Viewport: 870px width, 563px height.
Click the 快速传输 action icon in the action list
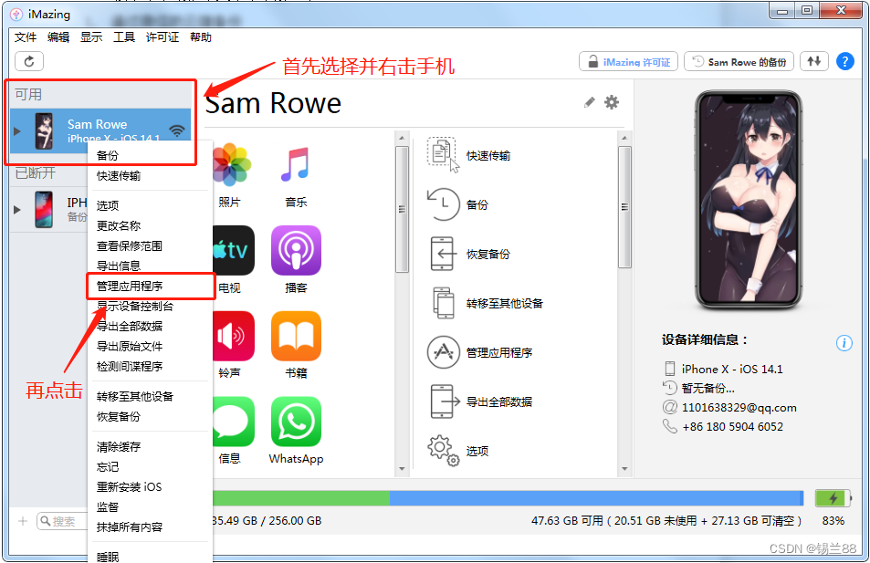[443, 155]
